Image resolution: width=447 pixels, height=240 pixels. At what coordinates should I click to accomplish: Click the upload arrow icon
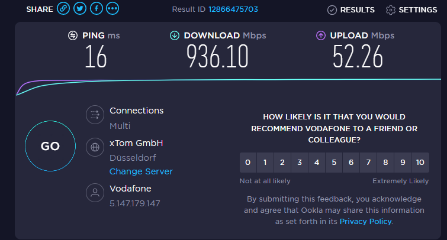(321, 35)
